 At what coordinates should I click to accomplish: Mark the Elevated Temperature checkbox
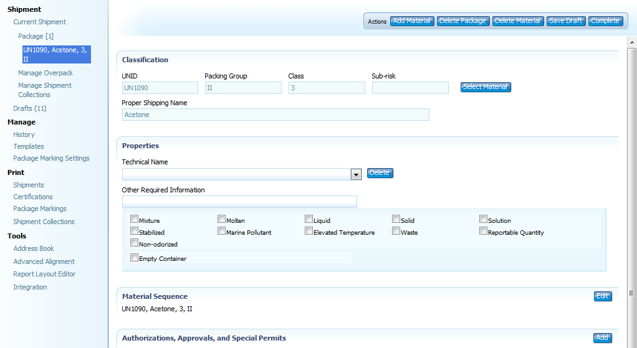click(x=309, y=231)
